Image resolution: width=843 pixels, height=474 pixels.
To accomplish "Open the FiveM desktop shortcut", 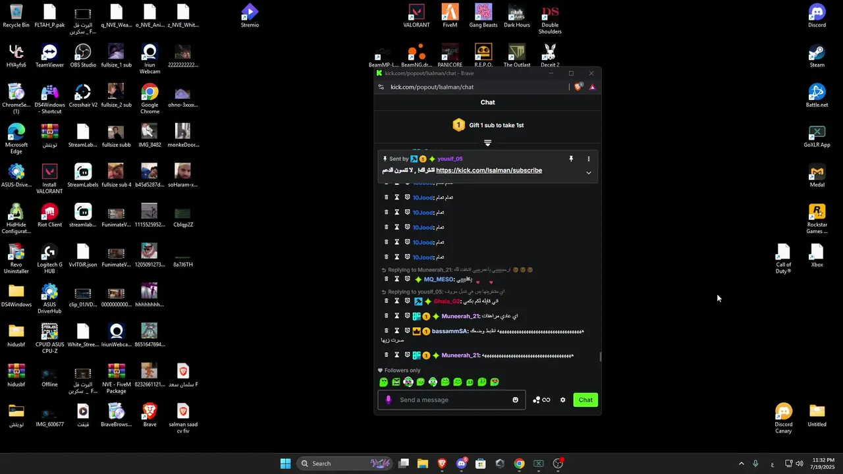I will click(x=450, y=16).
